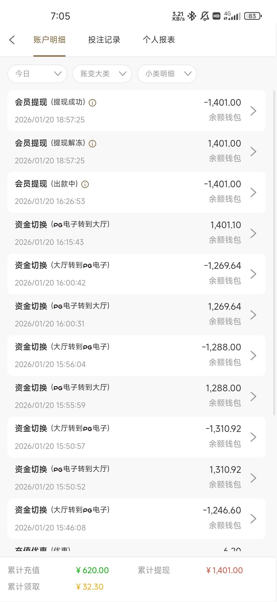
Task: Switch to the 个人报表 tab
Action: 159,40
